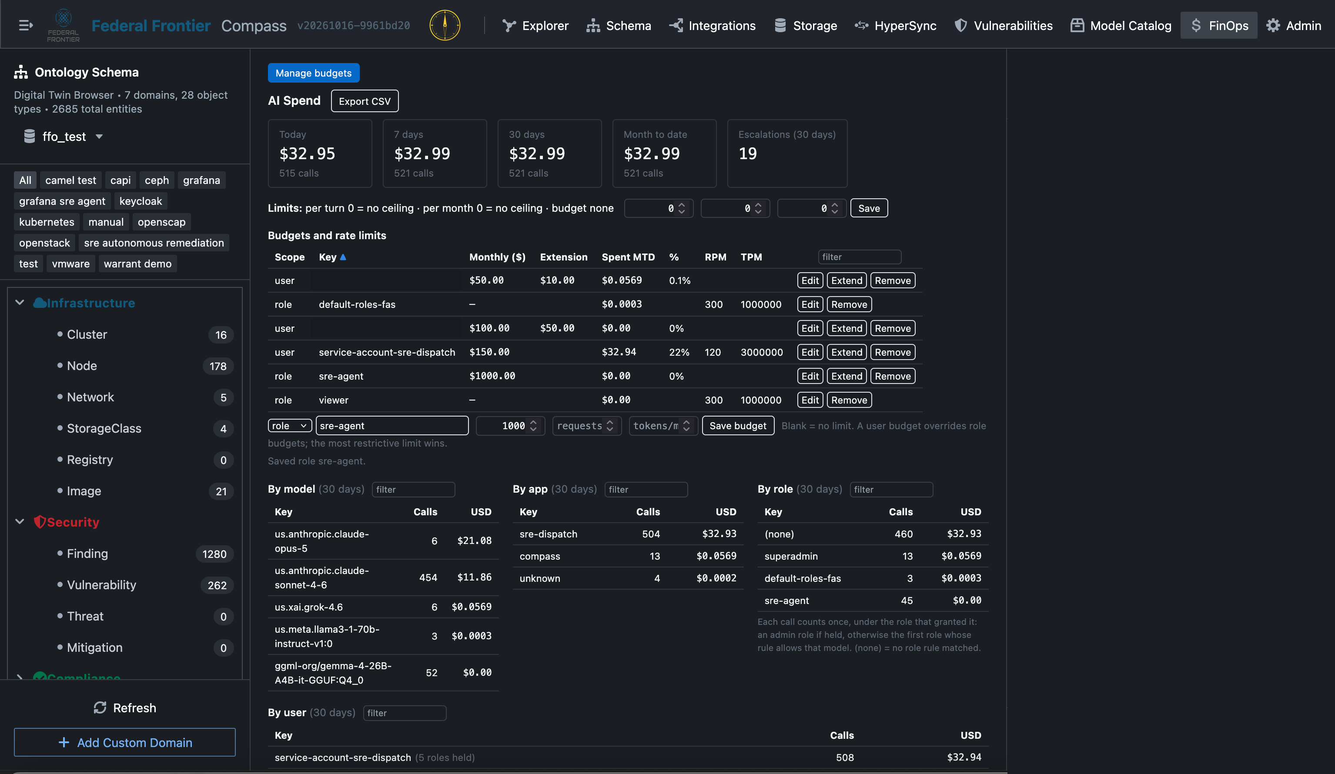The height and width of the screenshot is (774, 1335).
Task: Click the Admin gear icon
Action: pyautogui.click(x=1273, y=25)
